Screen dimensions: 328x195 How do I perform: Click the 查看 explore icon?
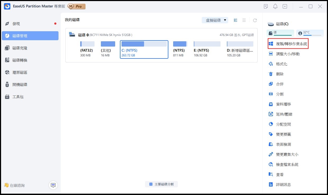(271, 175)
